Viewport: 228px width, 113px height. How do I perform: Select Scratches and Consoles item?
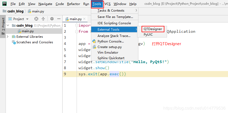35,42
